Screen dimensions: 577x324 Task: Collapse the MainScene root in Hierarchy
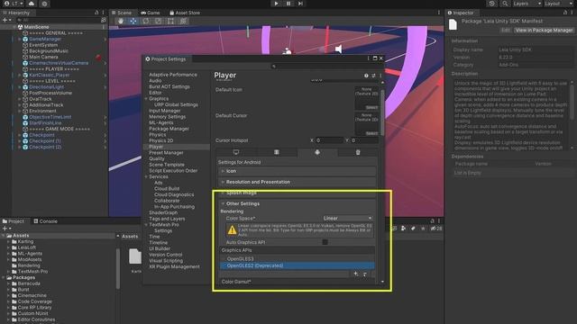point(14,27)
